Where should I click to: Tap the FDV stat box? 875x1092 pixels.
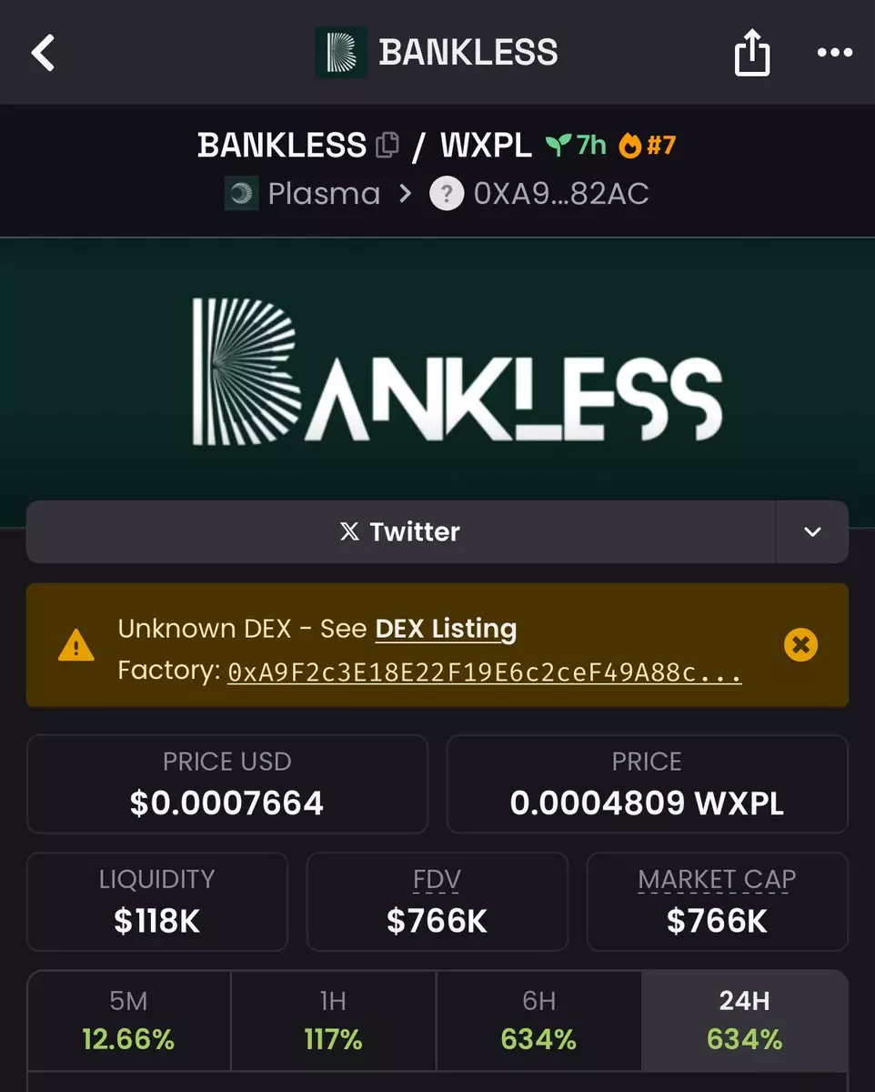[x=437, y=901]
